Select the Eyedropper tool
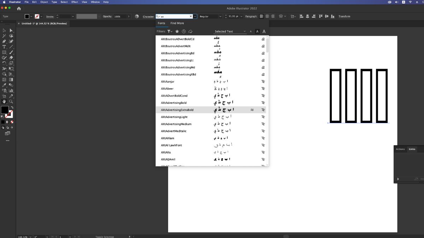The width and height of the screenshot is (424, 238). pyautogui.click(x=4, y=85)
